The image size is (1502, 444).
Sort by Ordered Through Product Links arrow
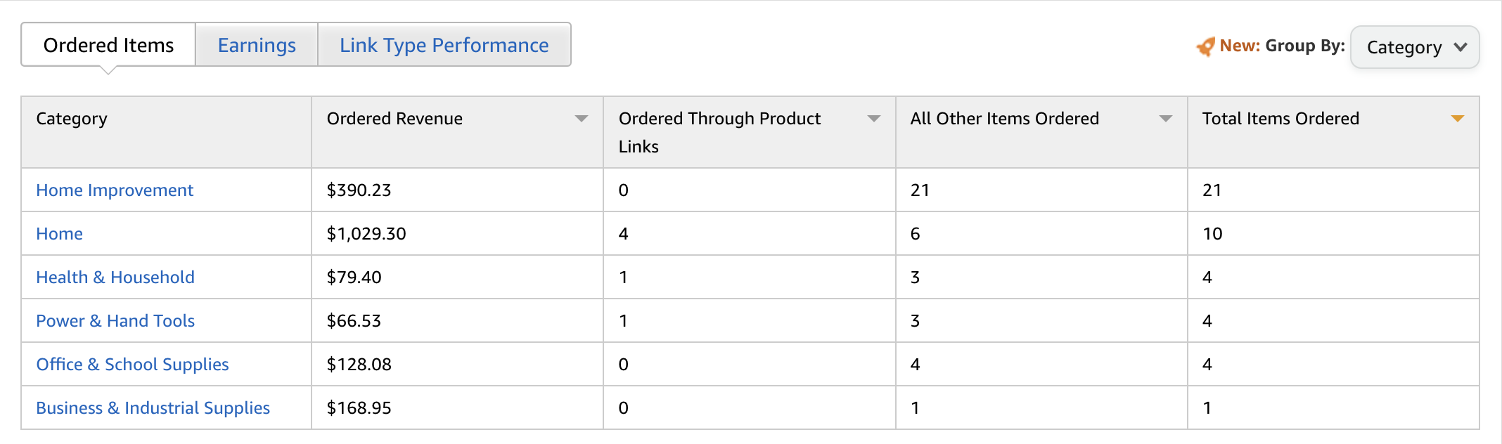click(x=874, y=119)
